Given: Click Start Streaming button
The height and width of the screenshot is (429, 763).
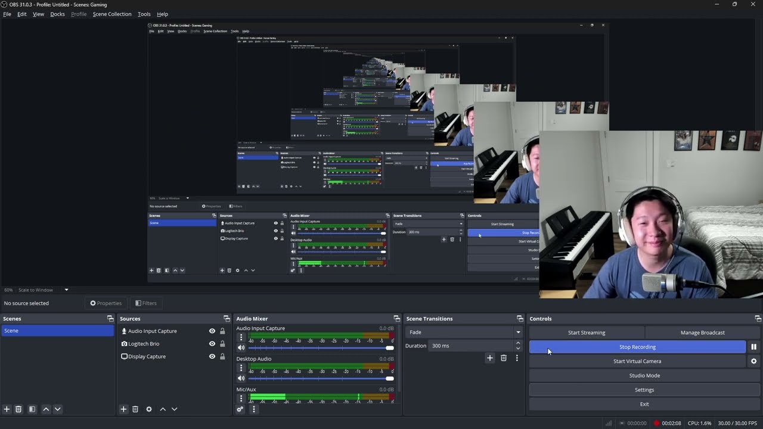Looking at the screenshot, I should coord(587,332).
